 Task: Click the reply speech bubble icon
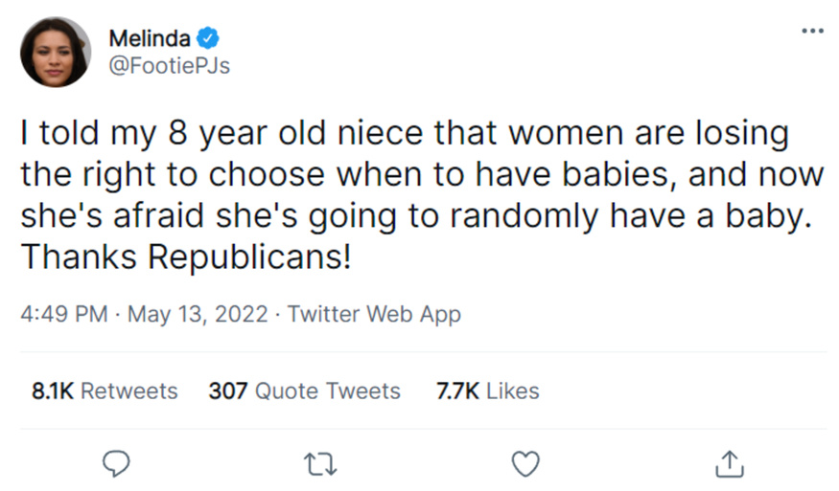click(116, 463)
